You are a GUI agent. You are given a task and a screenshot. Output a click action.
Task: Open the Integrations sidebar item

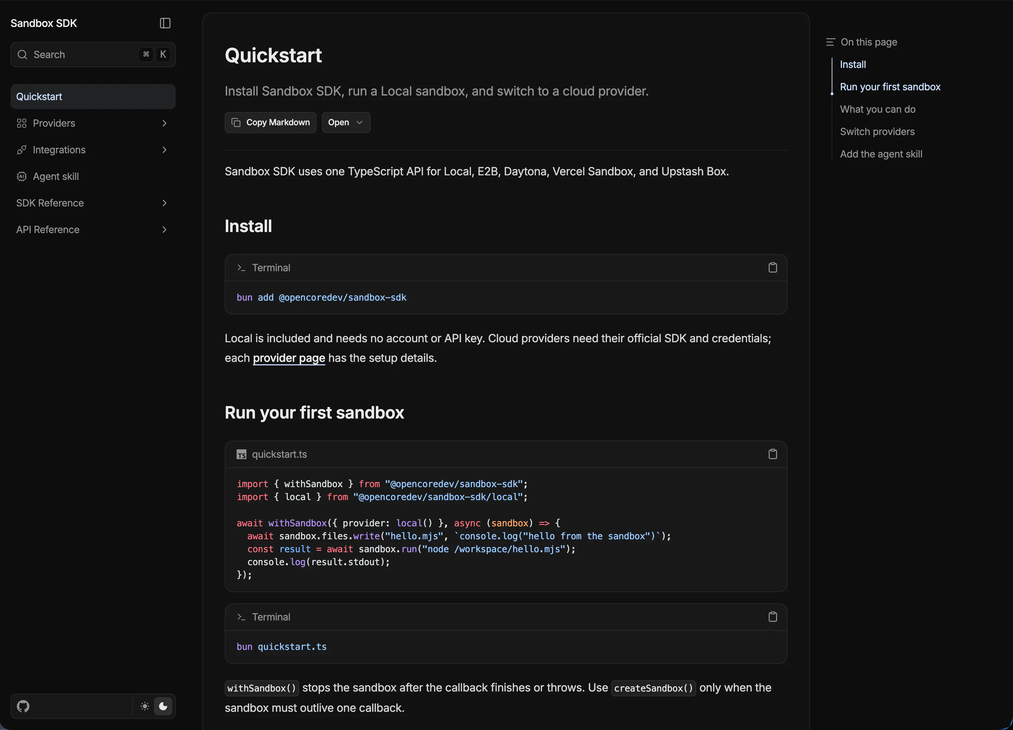pos(93,150)
